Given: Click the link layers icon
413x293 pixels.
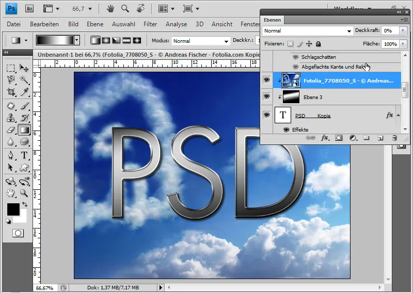Looking at the screenshot, I should pyautogui.click(x=310, y=138).
